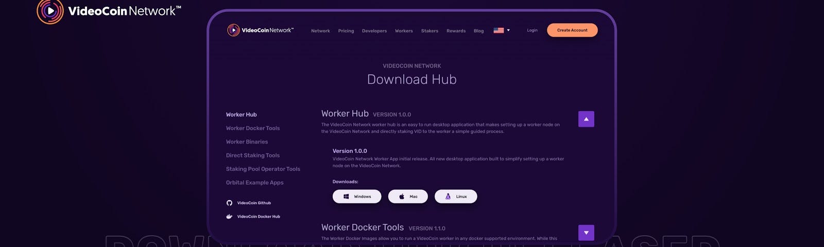Image resolution: width=824 pixels, height=247 pixels.
Task: Download the Mac version
Action: [408, 197]
